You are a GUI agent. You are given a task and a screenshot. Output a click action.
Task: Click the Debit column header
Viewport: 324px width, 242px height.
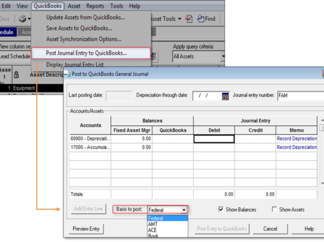[x=214, y=131]
